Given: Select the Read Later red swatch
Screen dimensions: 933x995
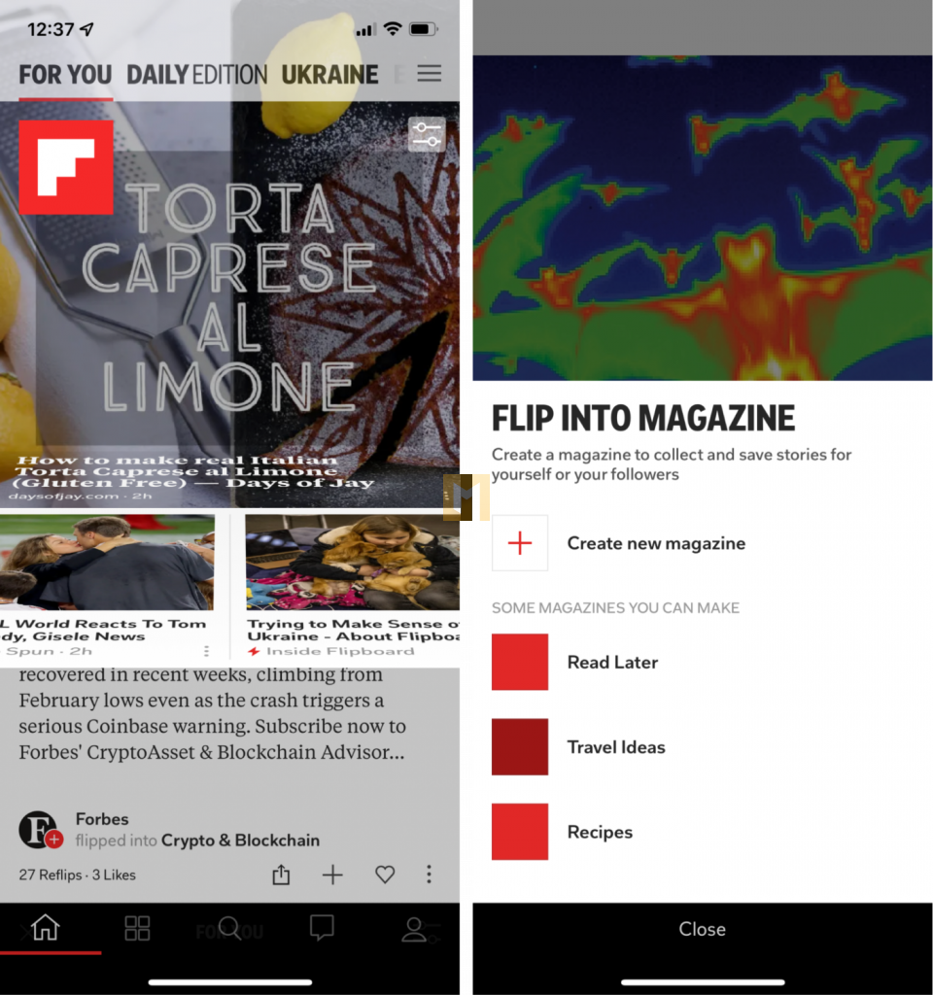Looking at the screenshot, I should (520, 662).
